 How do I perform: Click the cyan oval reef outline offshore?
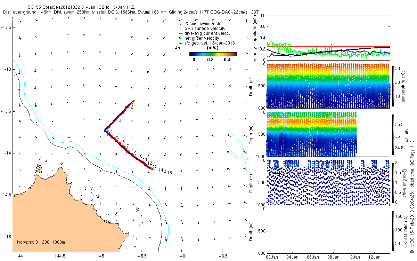tap(235, 145)
